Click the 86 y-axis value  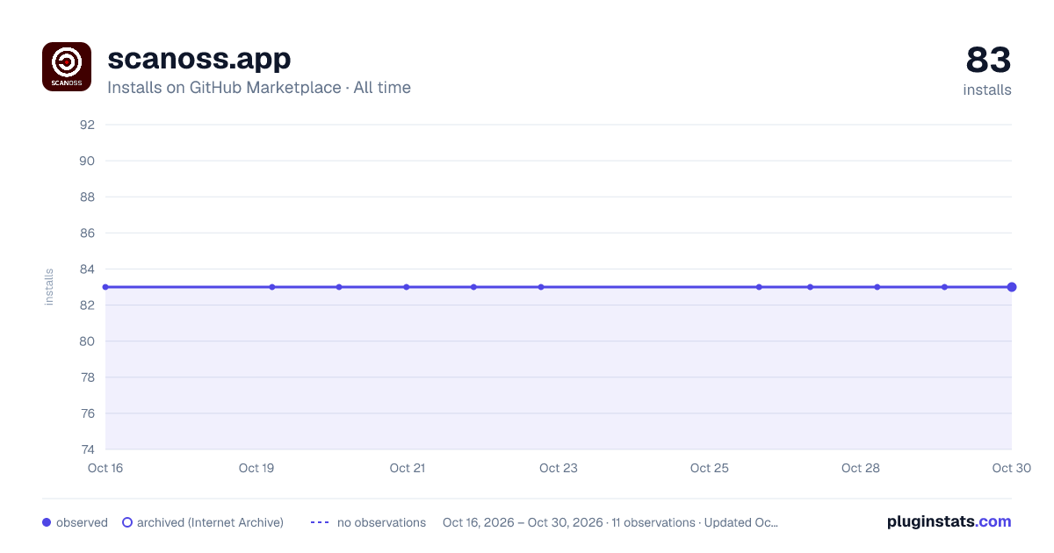click(x=87, y=233)
